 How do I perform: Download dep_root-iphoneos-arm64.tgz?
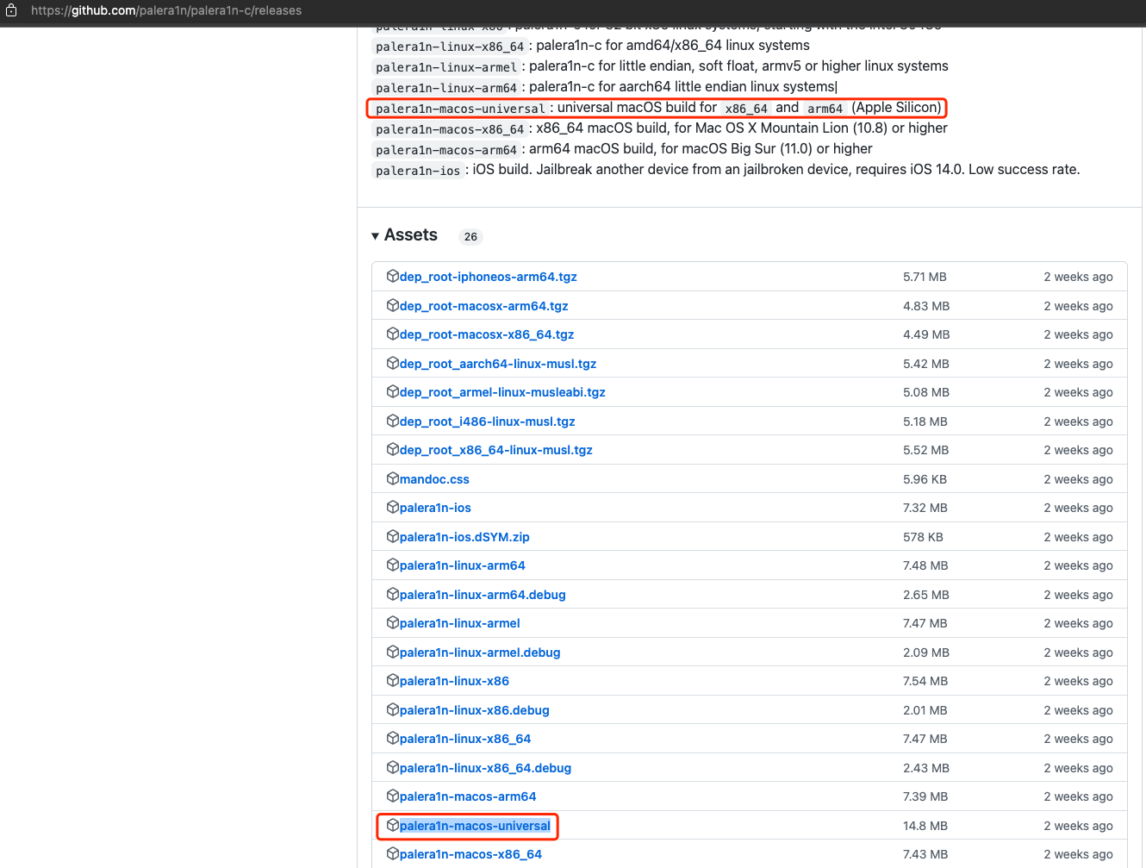tap(489, 277)
